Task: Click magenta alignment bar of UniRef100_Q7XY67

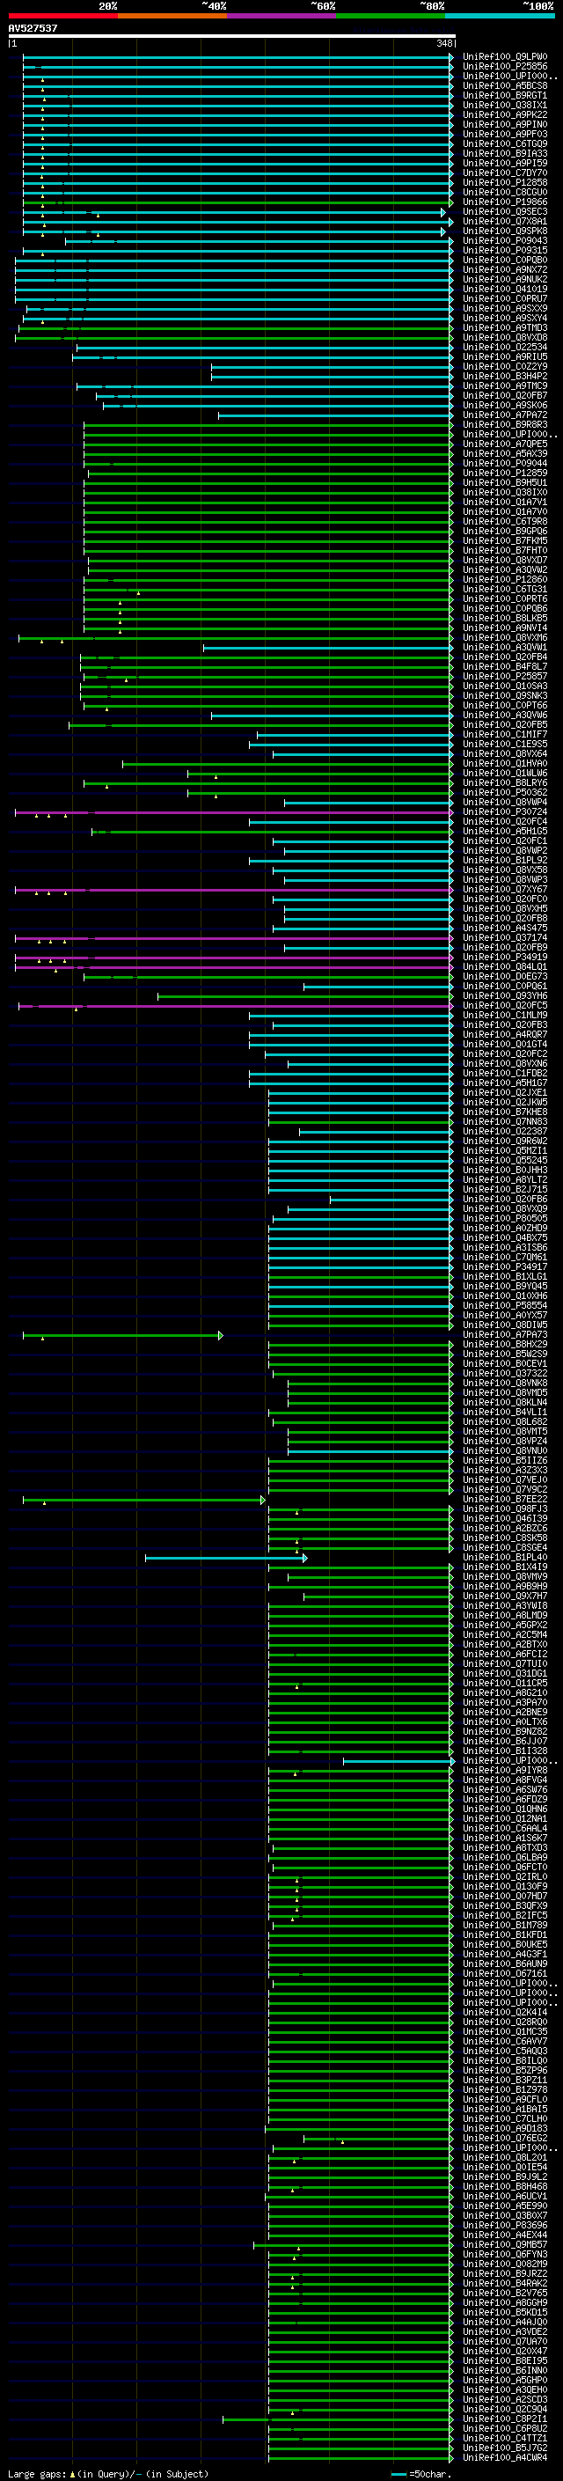Action: (x=234, y=890)
